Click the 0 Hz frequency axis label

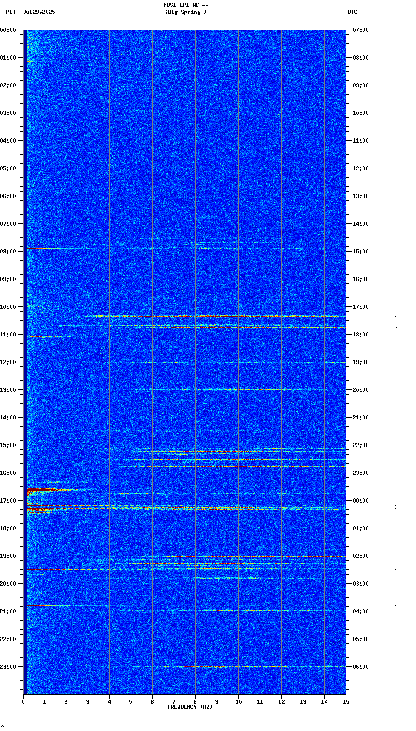23,702
